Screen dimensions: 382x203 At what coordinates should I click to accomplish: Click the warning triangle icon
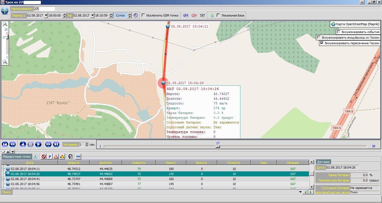coord(56,157)
